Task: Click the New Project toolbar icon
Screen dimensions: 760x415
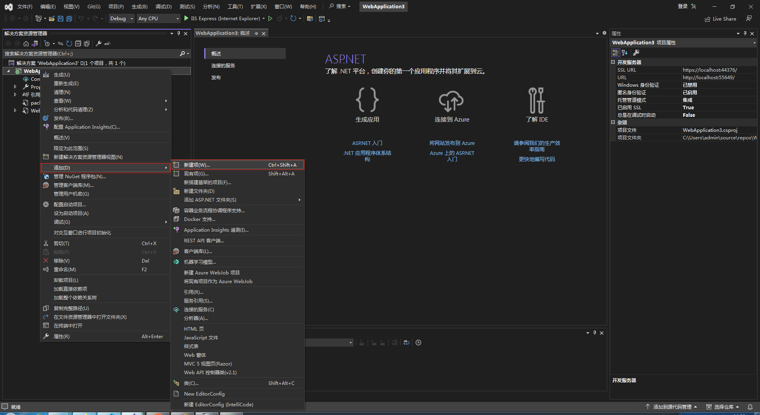Action: [38, 19]
